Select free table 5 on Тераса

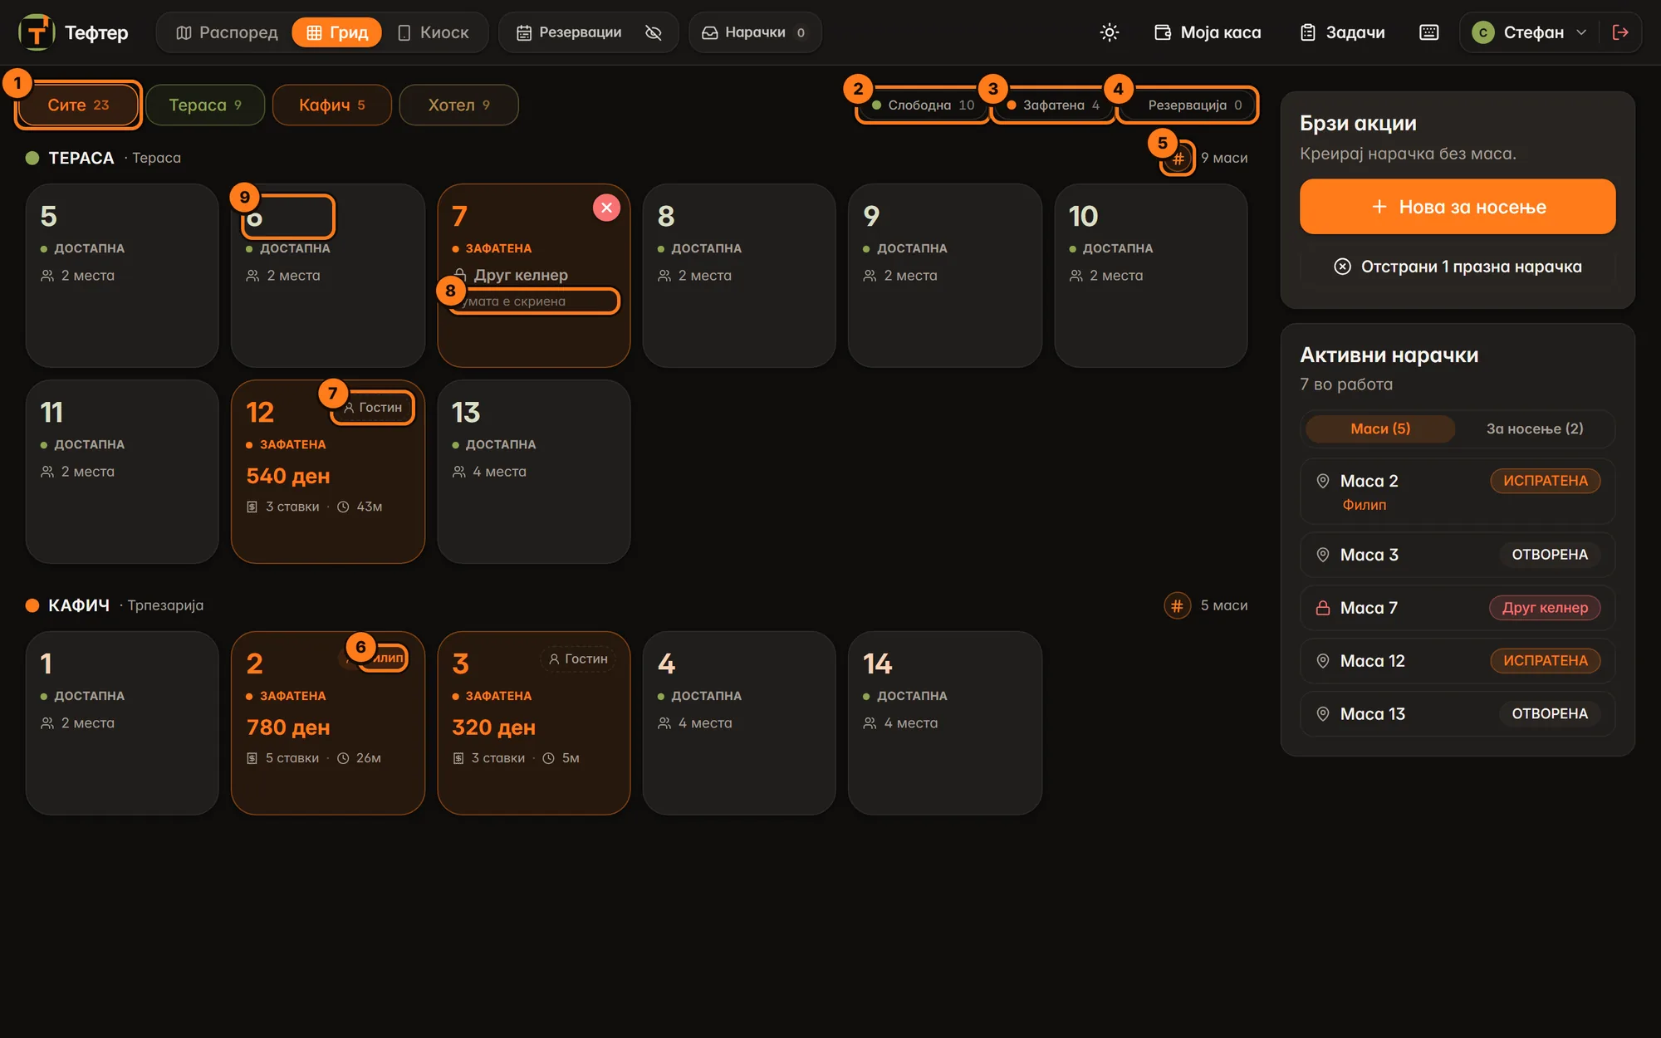[122, 276]
